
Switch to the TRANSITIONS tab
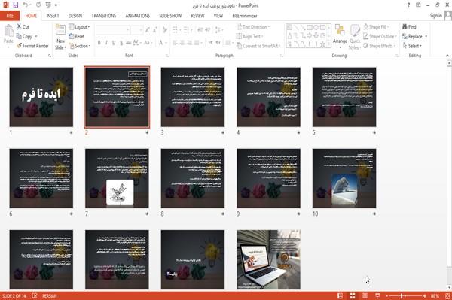(104, 16)
